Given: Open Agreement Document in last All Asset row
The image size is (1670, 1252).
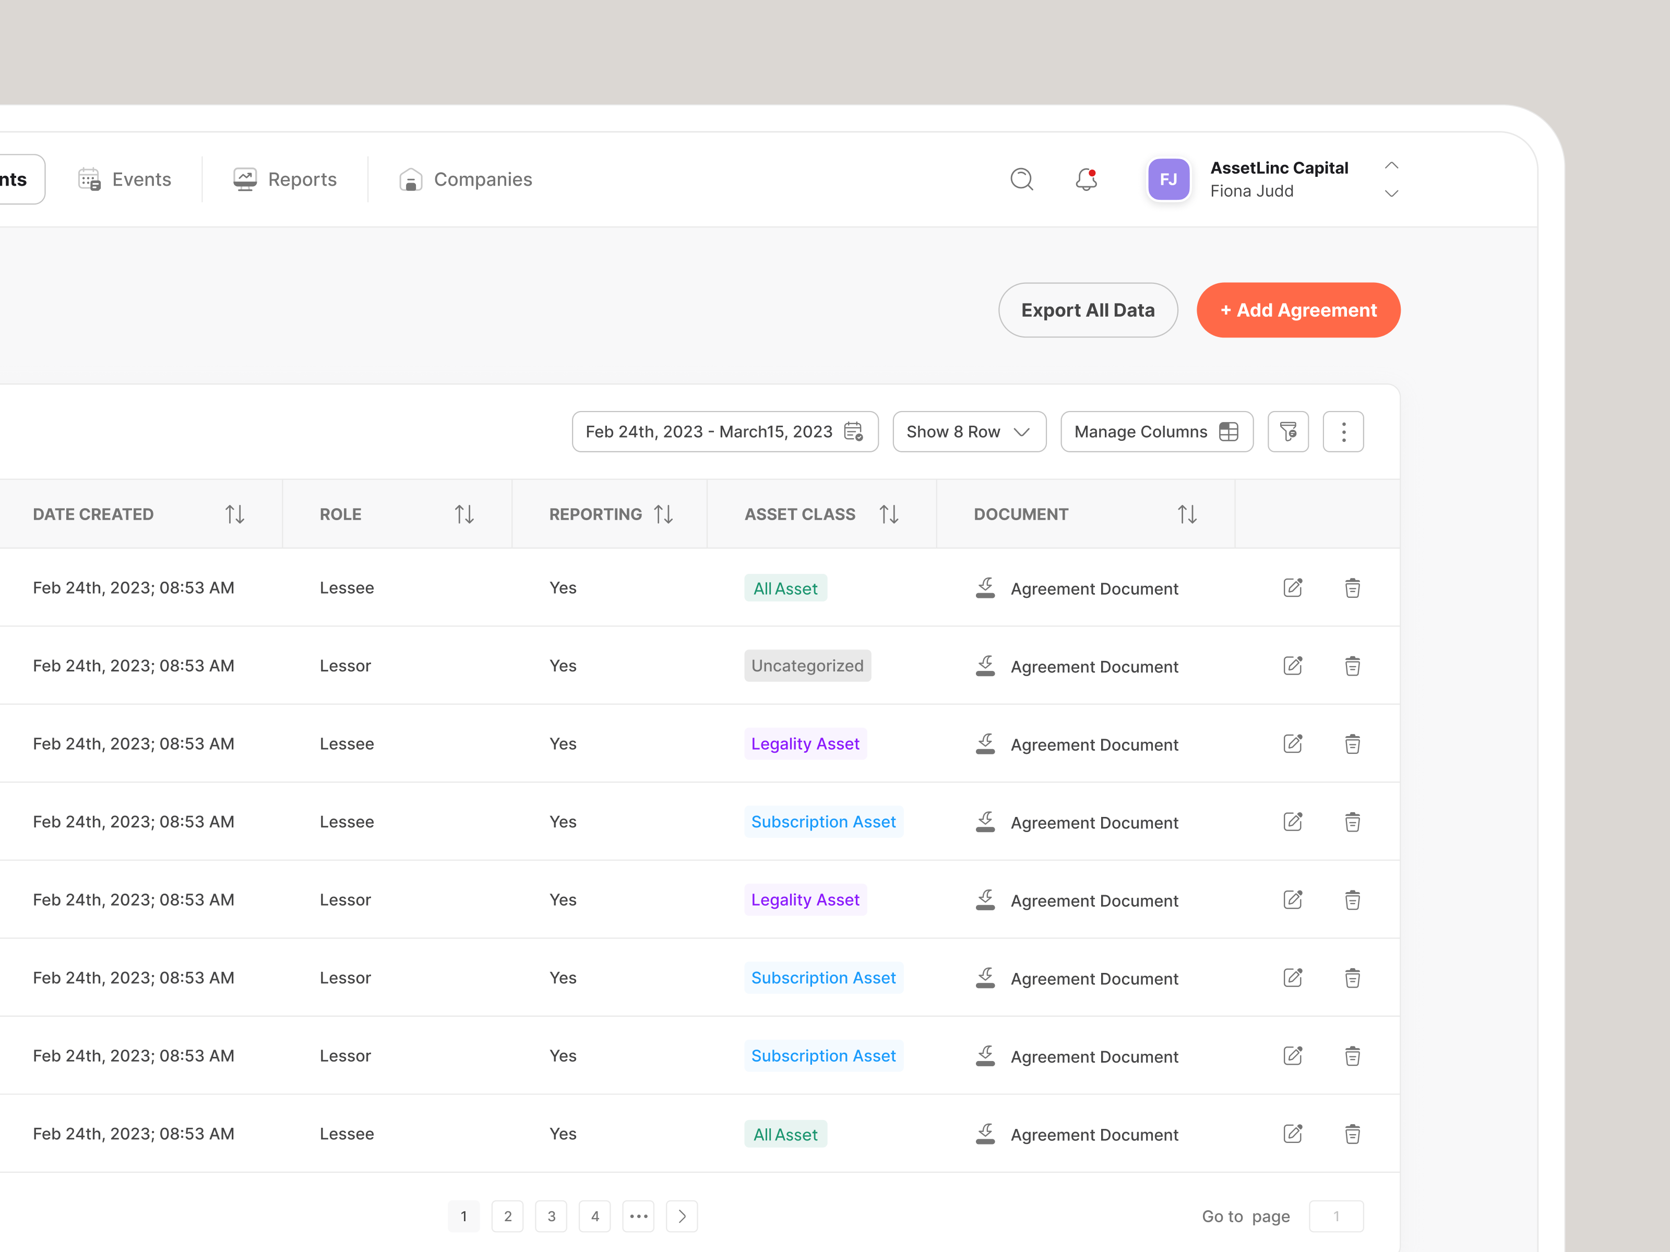Looking at the screenshot, I should [1094, 1135].
